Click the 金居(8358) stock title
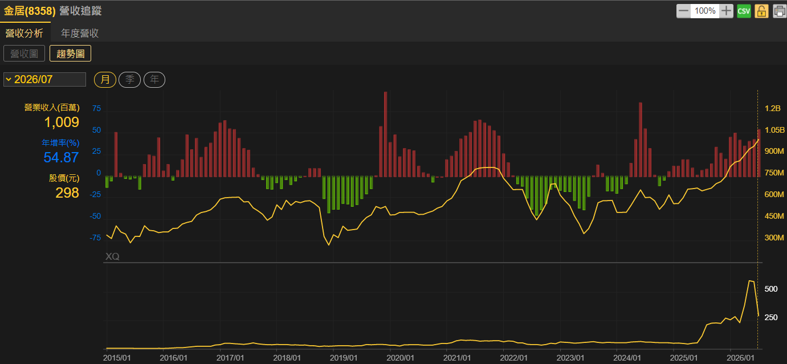Screen dimensions: 787x364 (x=30, y=11)
